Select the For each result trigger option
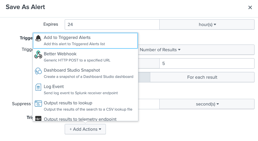This screenshot has height=141, width=258. [202, 77]
